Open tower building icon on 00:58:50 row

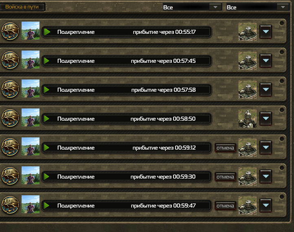[248, 119]
